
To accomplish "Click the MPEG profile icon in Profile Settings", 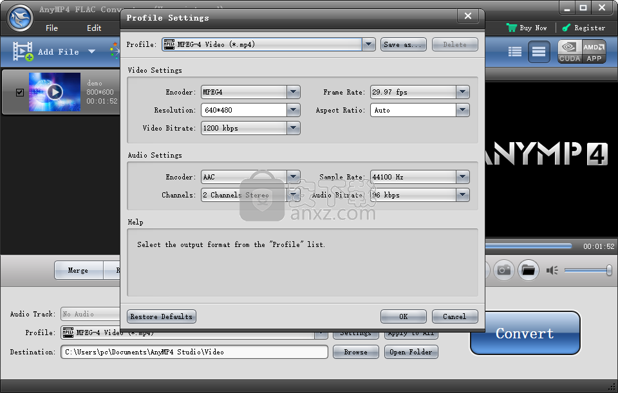I will (169, 44).
